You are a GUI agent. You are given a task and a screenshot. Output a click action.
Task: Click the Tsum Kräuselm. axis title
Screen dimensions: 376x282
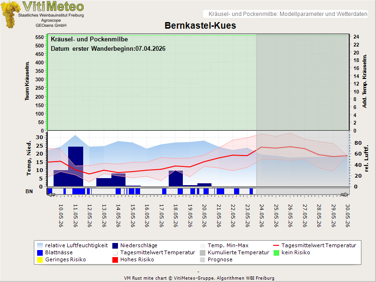point(27,81)
